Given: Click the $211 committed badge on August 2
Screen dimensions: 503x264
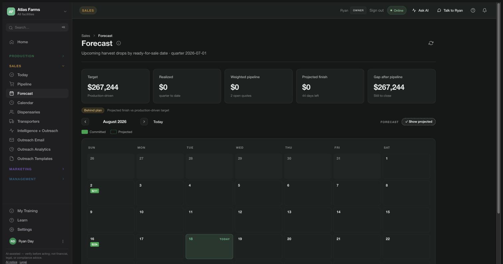Looking at the screenshot, I should (94, 191).
